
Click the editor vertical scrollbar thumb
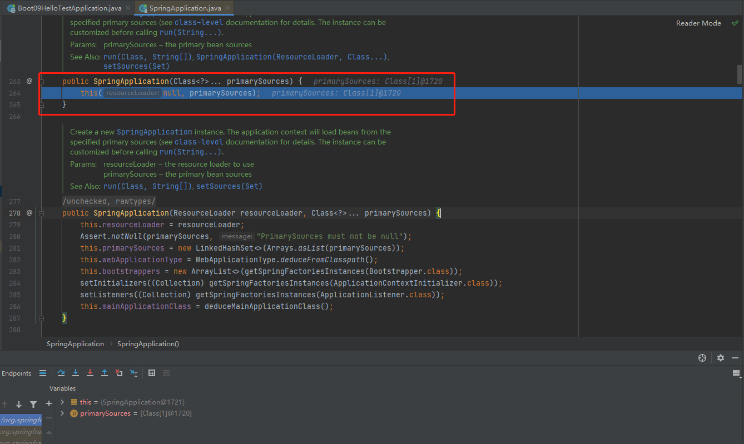[740, 73]
